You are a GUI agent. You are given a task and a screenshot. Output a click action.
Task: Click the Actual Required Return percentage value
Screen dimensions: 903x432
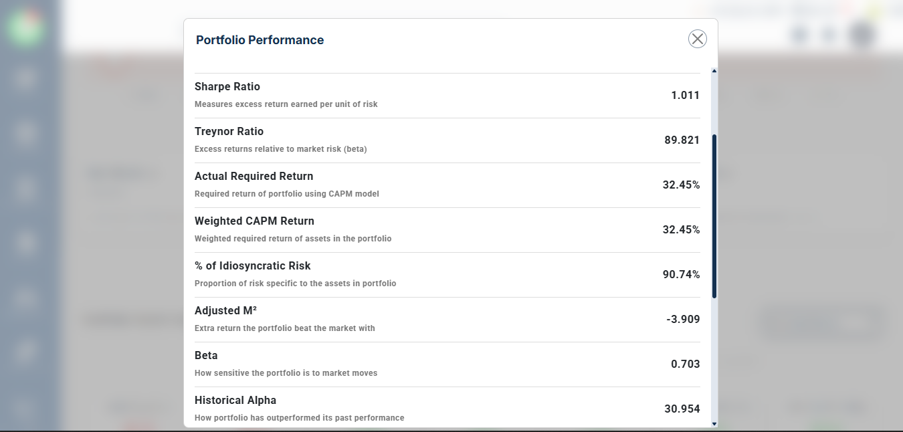tap(681, 185)
